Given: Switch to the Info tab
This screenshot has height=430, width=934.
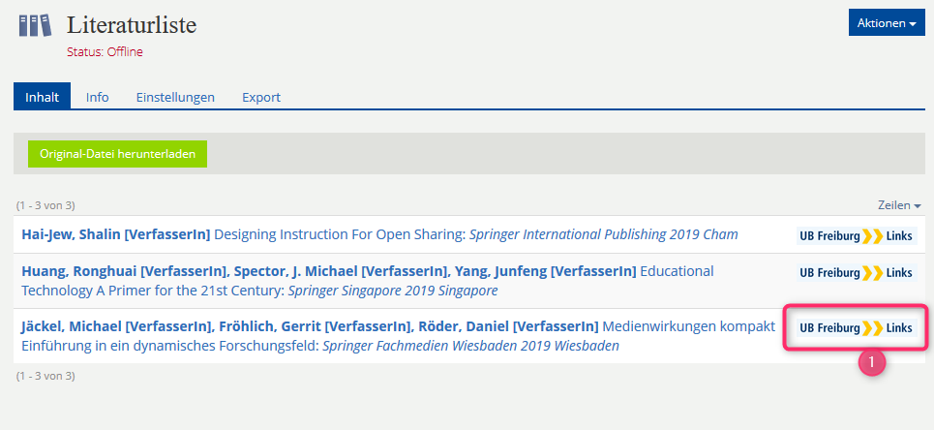Looking at the screenshot, I should (x=97, y=97).
